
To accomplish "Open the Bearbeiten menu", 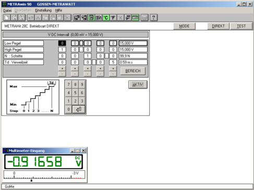I will click(23, 10).
